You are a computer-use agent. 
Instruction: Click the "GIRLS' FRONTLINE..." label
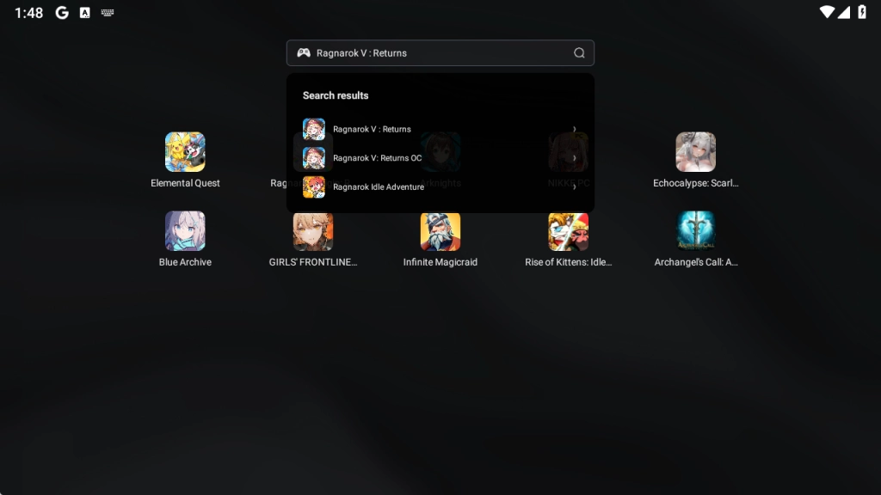click(313, 262)
